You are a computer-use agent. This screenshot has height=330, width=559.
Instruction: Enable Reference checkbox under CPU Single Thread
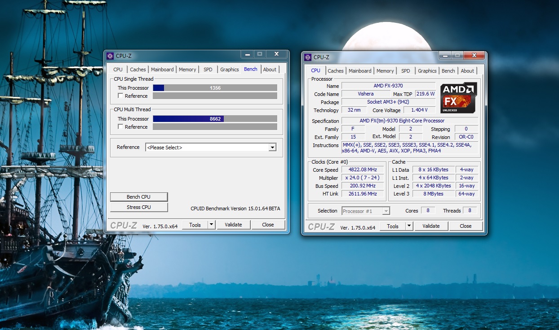point(120,96)
